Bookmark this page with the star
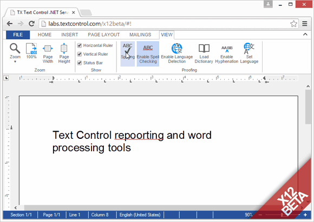Viewport: 314px width, 222px height. coord(293,24)
